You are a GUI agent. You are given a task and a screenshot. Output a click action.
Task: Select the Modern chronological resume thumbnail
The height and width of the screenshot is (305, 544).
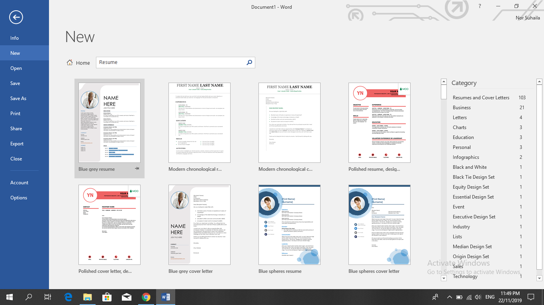coord(200,123)
